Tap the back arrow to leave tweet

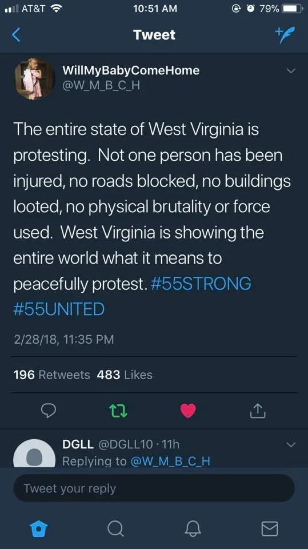16,35
